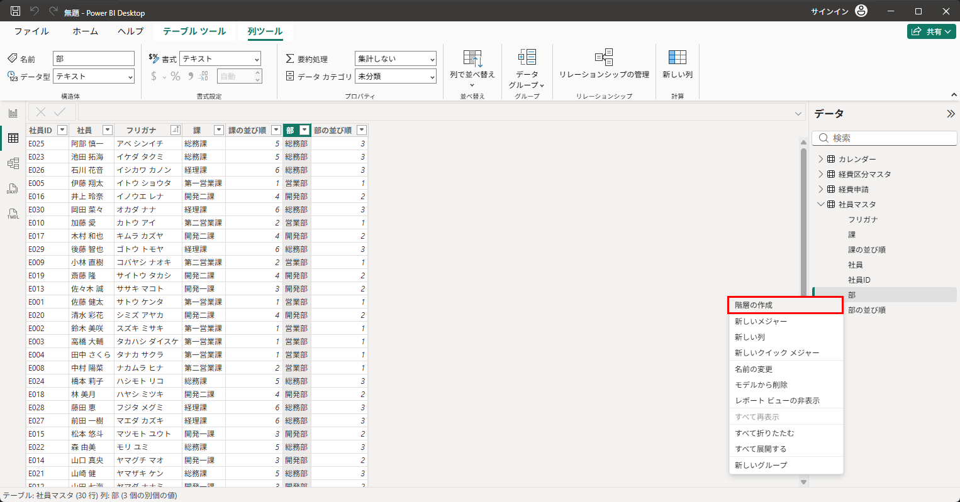Viewport: 960px width, 502px height.
Task: Collapse the データ pane with the double chevron
Action: [x=951, y=114]
